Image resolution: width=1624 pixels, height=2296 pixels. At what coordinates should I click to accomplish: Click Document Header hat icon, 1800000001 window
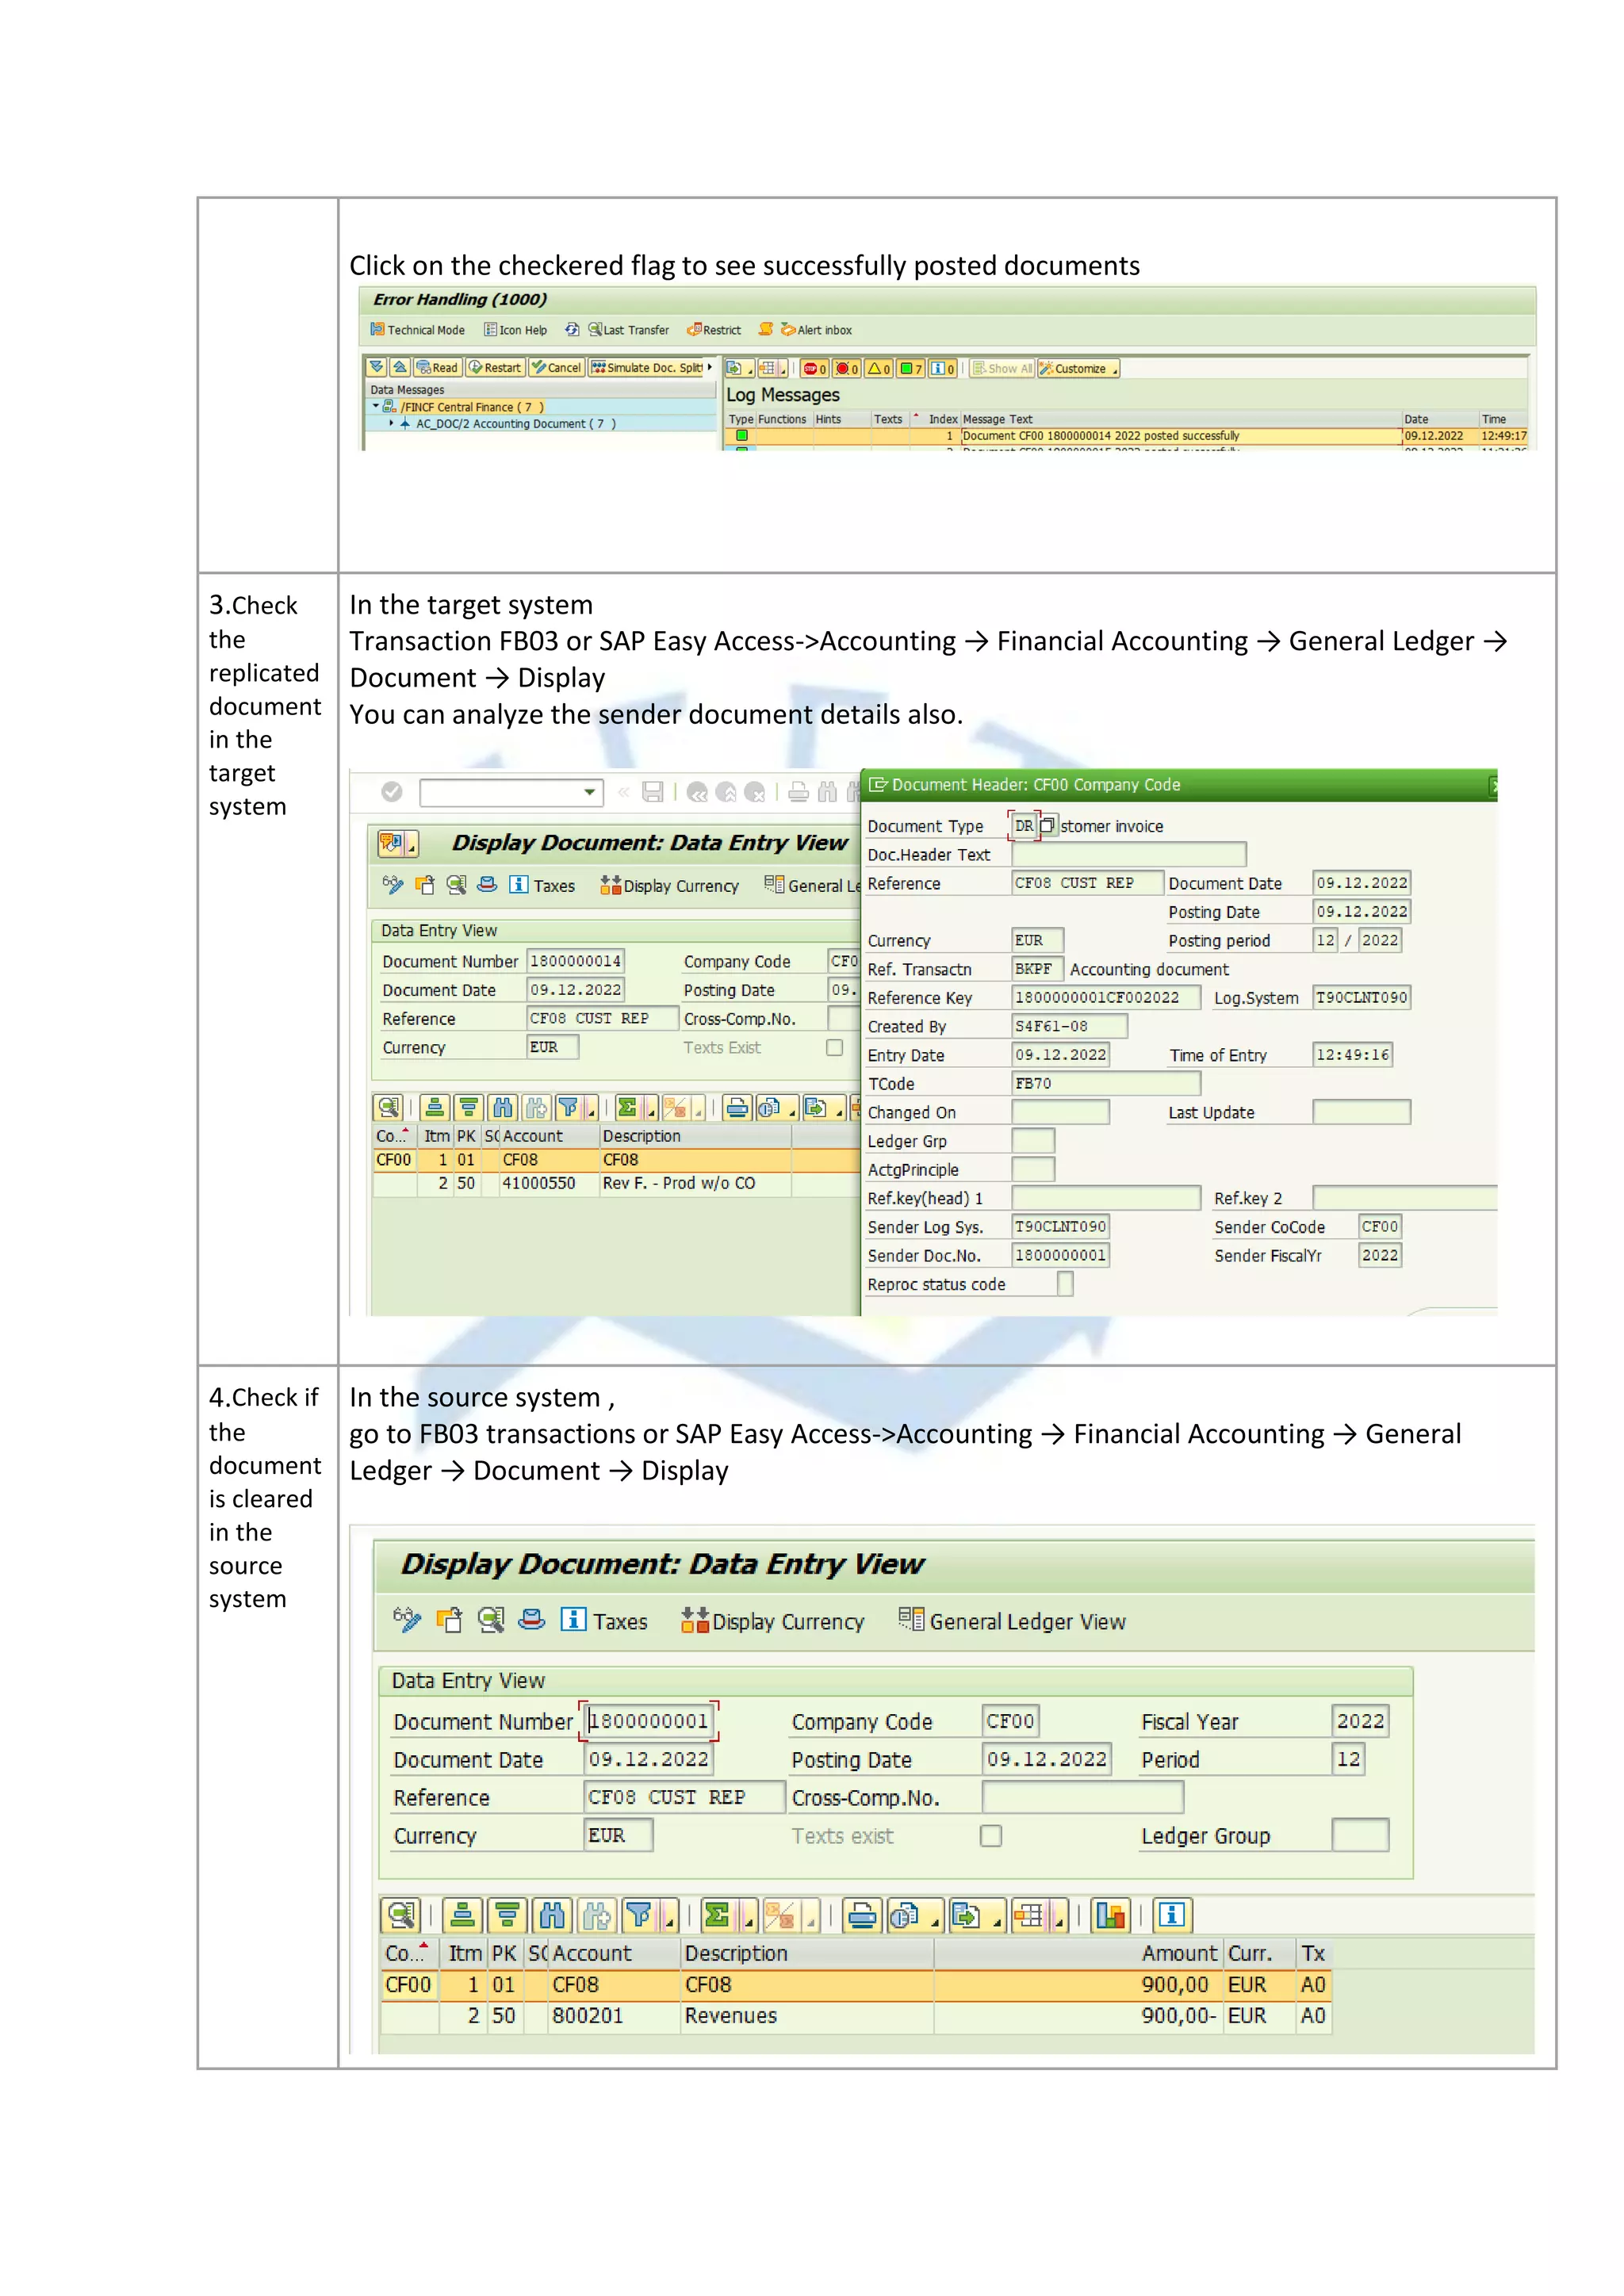(532, 1620)
